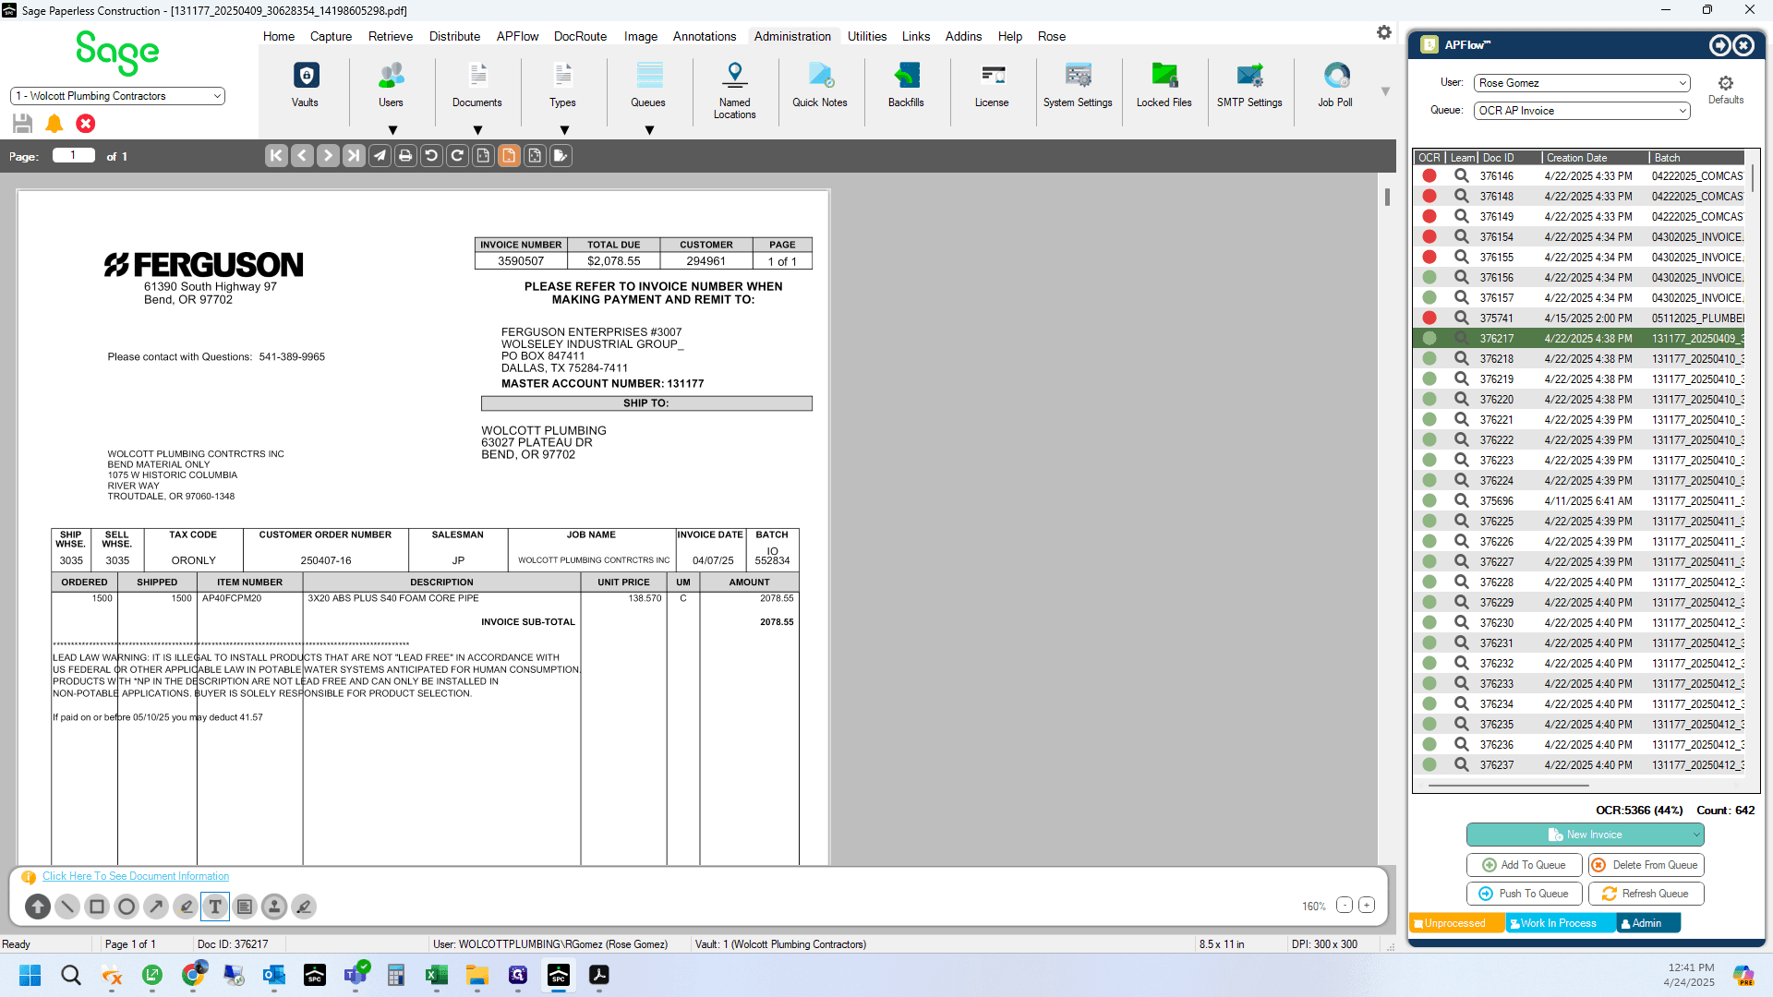Open Locked Files
This screenshot has width=1773, height=997.
(1164, 85)
